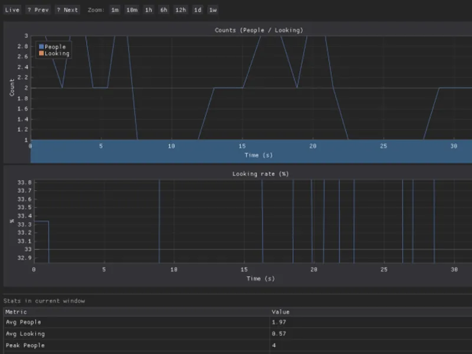Click the Looking rate chart title

[260, 174]
